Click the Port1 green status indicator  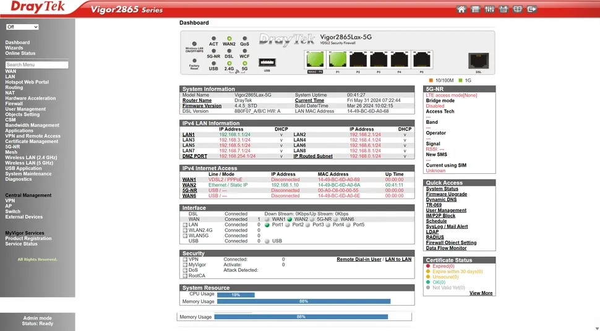267,225
